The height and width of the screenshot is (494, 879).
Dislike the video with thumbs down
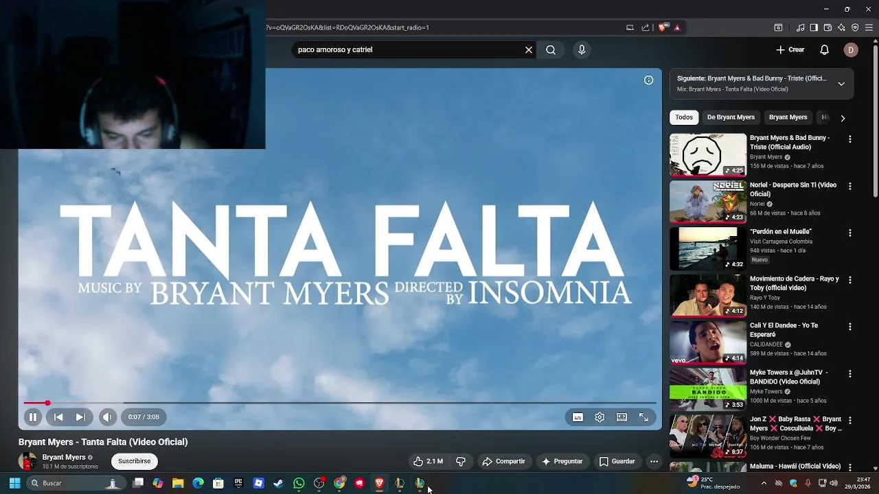click(x=461, y=461)
